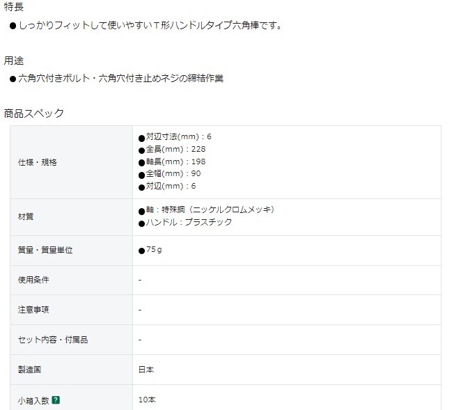Click the 全長(mm) : 228 spec line
The image size is (461, 410).
click(175, 149)
